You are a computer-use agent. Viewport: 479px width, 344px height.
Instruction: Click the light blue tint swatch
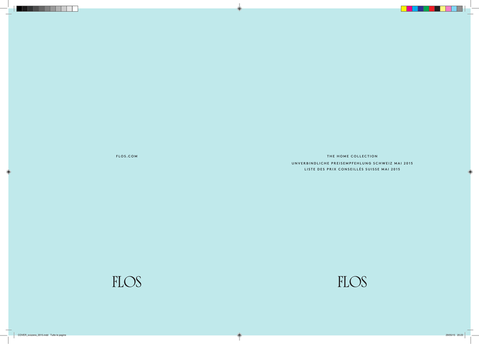point(454,9)
